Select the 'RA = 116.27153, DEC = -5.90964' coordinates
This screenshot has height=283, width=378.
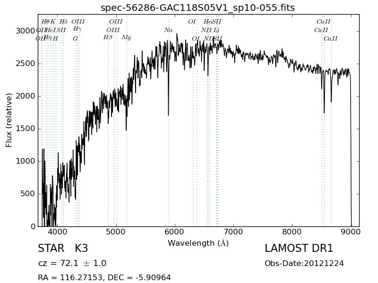click(104, 277)
